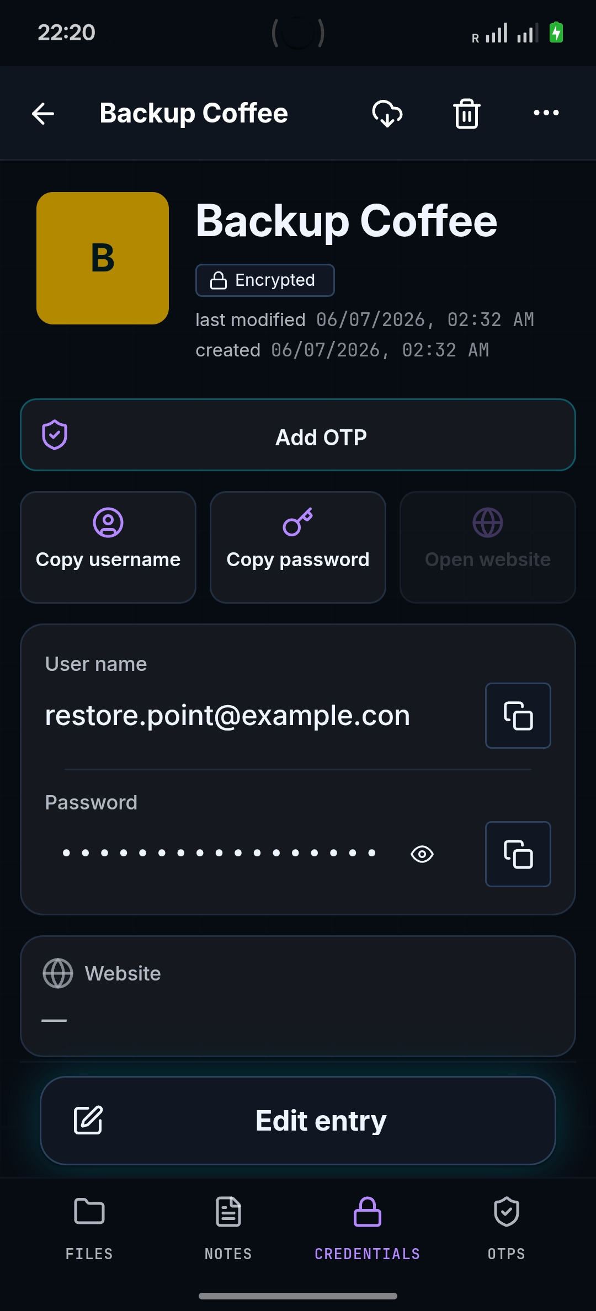The height and width of the screenshot is (1311, 596).
Task: Tap the Website section globe icon
Action: 58,973
